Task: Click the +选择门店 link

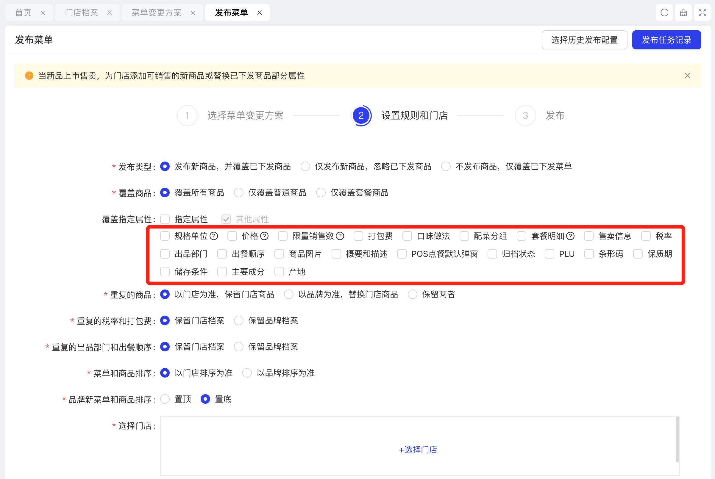Action: click(x=418, y=449)
